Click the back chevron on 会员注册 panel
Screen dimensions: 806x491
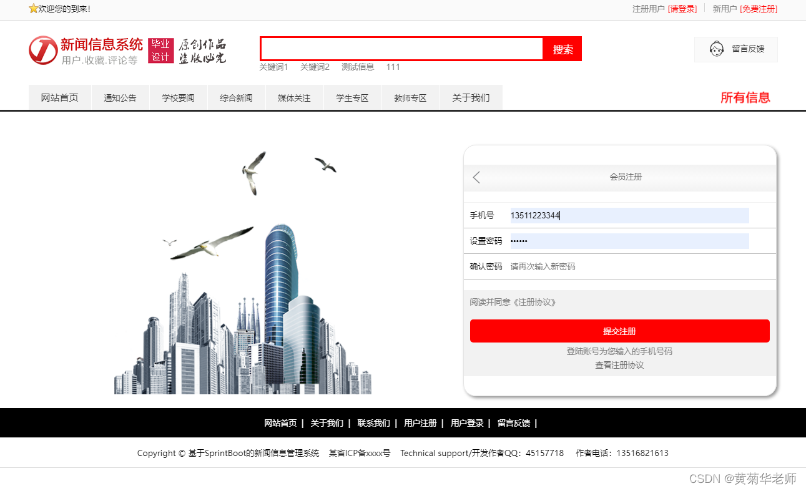pyautogui.click(x=476, y=177)
